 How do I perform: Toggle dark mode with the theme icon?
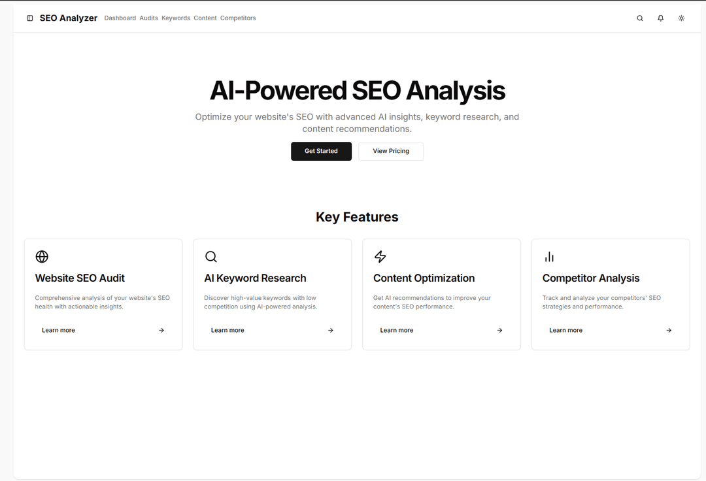pos(681,18)
